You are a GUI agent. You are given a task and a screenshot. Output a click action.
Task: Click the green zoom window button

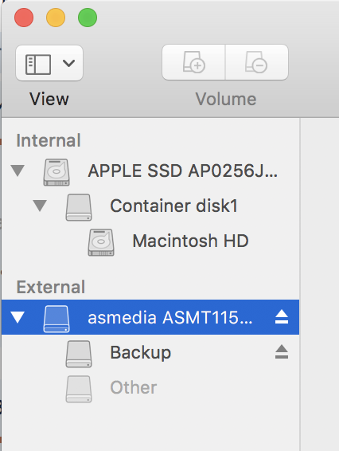pyautogui.click(x=88, y=18)
